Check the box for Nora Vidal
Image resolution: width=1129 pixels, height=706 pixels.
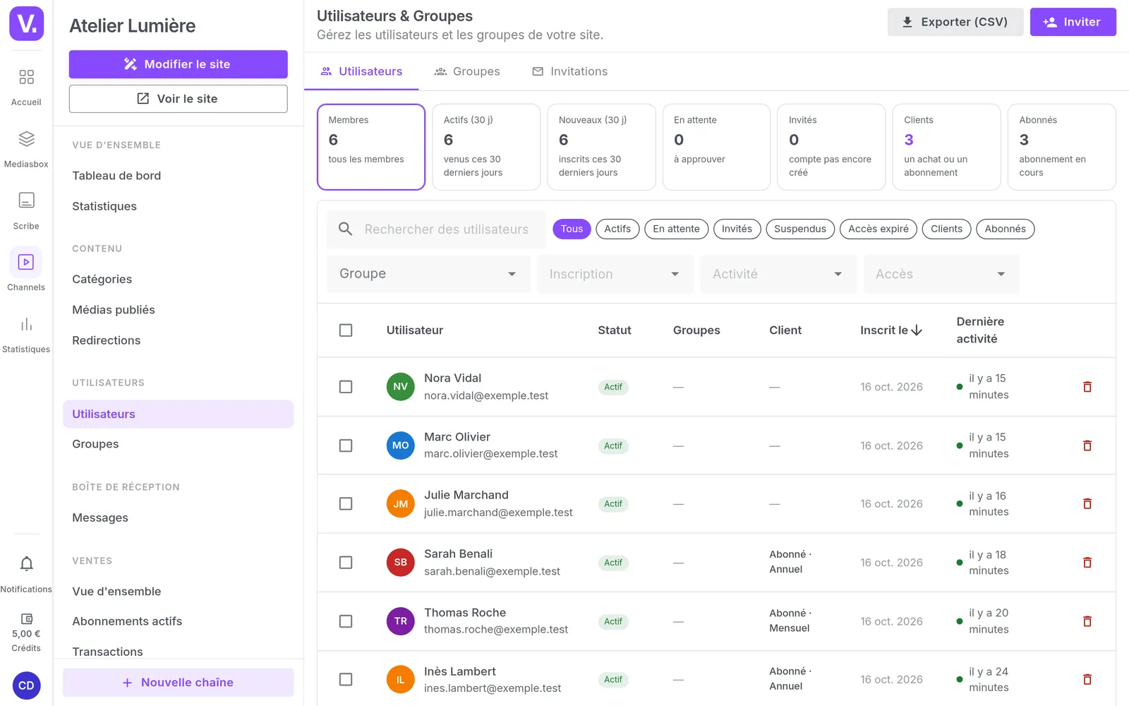(x=346, y=387)
